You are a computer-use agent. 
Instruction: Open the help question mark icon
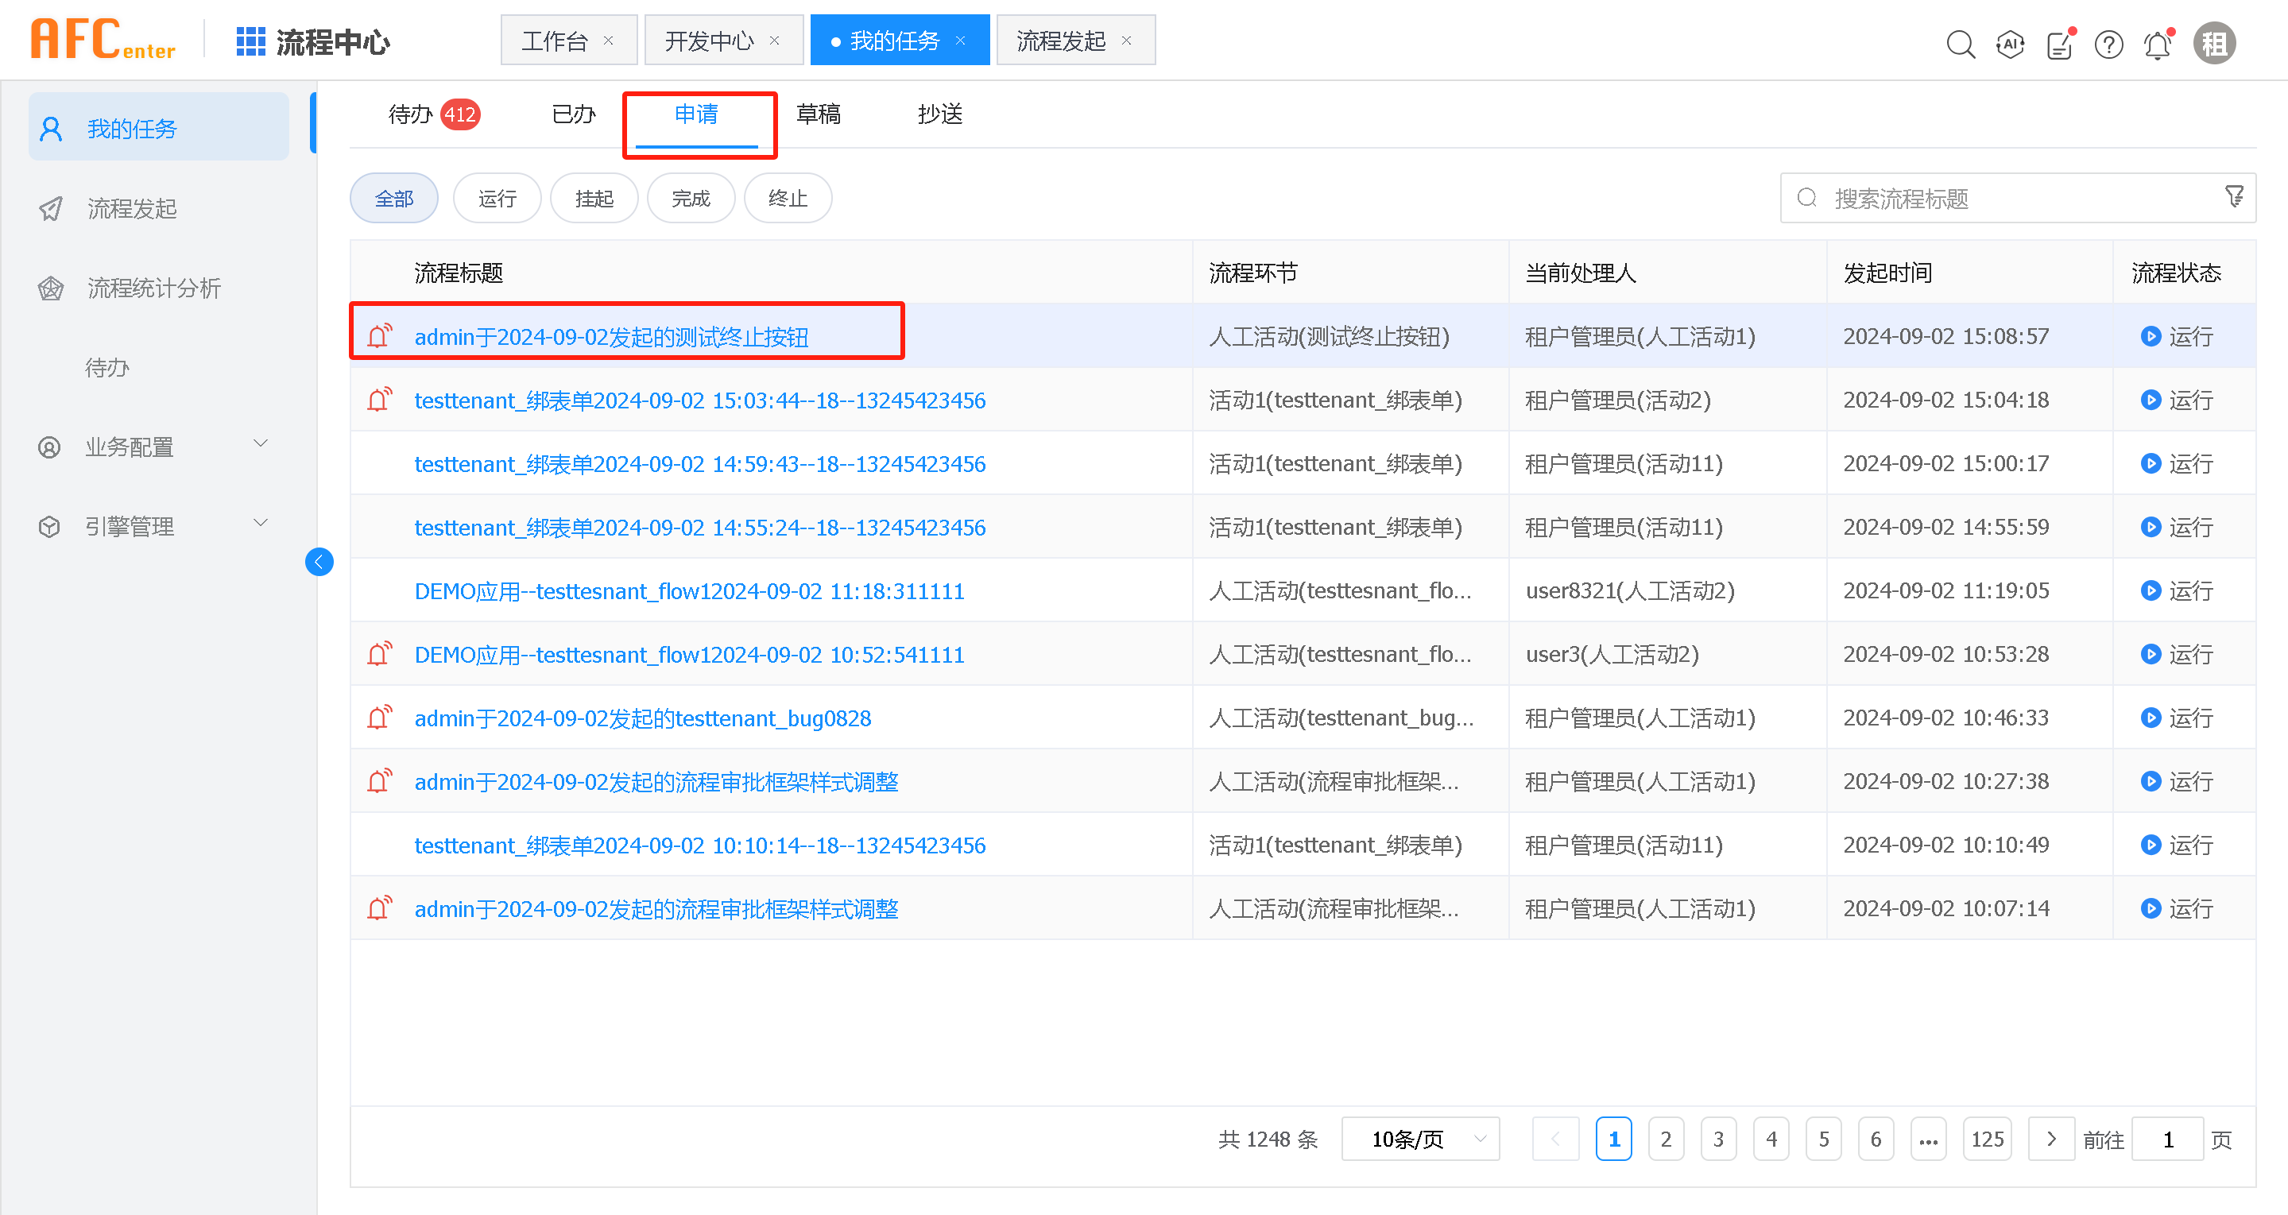2108,44
